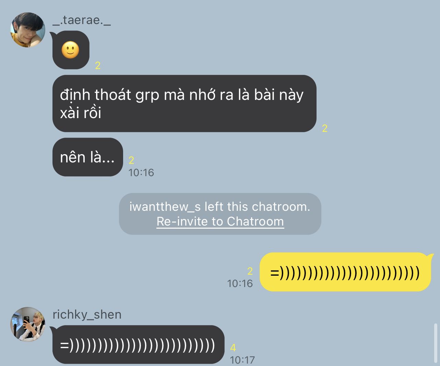This screenshot has width=440, height=366.
Task: Click unread count 2 beside 'xài rồi' message
Action: [325, 128]
